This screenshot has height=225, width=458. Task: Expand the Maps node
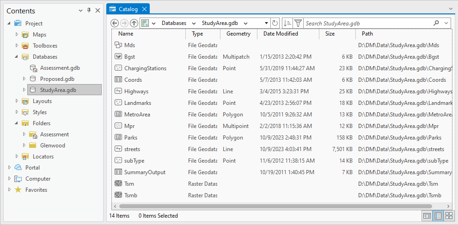coord(17,35)
